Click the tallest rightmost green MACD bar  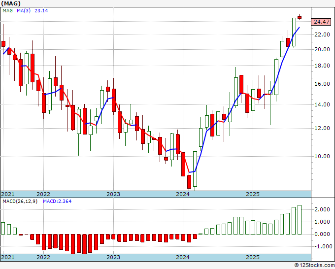point(300,220)
